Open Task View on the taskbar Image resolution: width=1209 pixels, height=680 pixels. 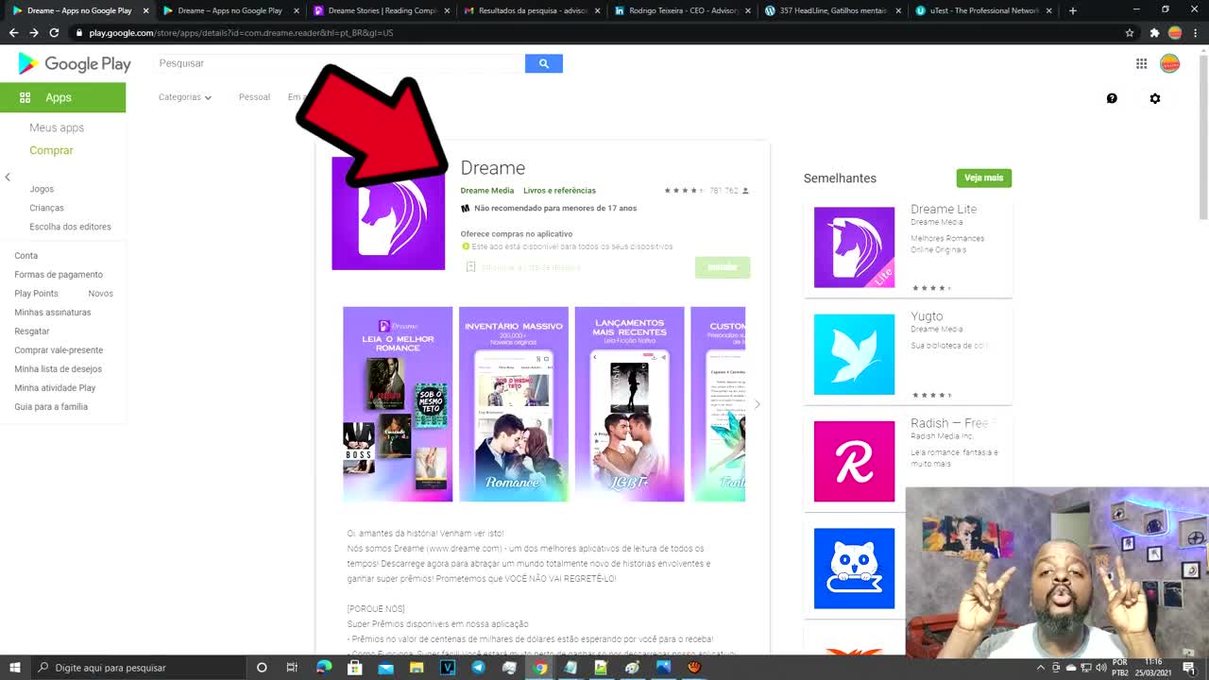[292, 668]
